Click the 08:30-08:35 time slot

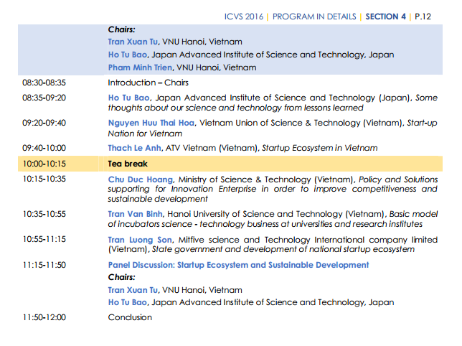[x=43, y=83]
